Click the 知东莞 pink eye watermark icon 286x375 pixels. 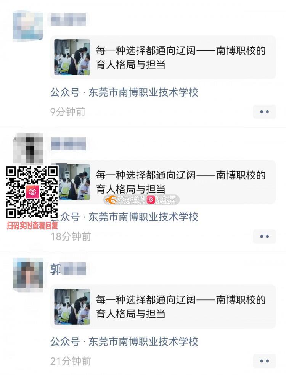click(x=151, y=200)
